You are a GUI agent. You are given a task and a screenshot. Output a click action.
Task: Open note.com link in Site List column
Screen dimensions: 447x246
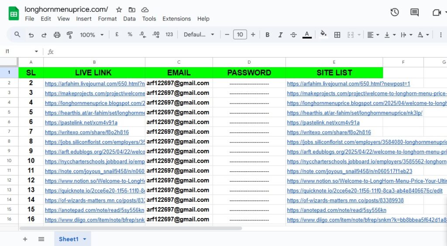[x=350, y=171]
